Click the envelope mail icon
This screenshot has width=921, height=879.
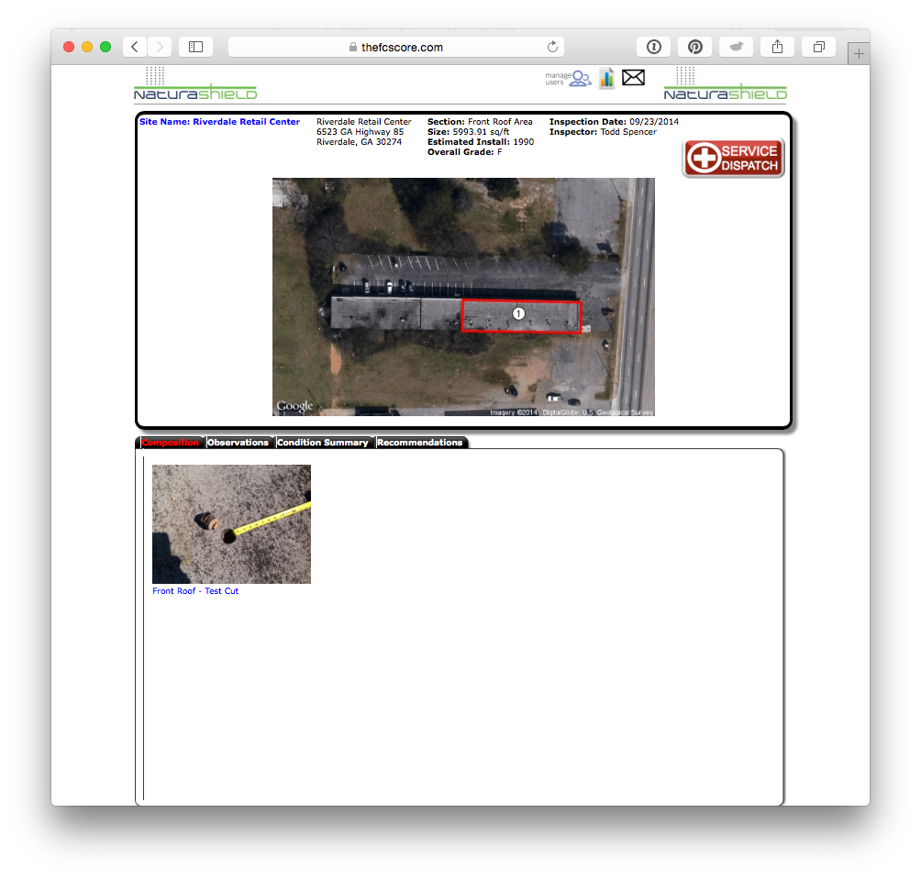pos(633,78)
